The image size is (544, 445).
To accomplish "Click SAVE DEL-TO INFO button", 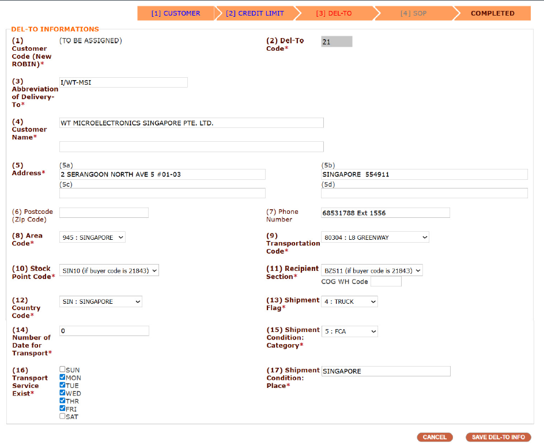I will (x=498, y=437).
